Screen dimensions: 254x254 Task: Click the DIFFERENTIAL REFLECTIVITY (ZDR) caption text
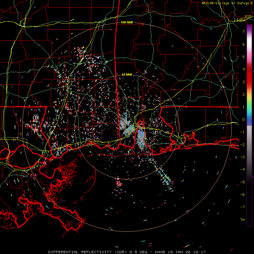88,252
